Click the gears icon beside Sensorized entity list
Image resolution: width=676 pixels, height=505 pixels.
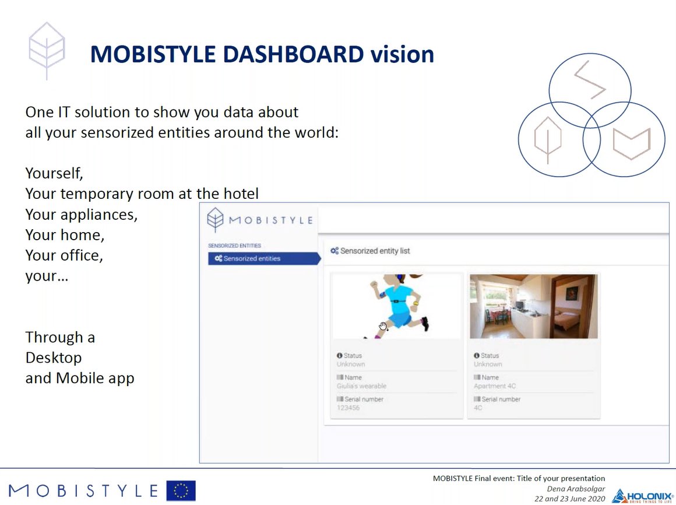click(x=335, y=251)
